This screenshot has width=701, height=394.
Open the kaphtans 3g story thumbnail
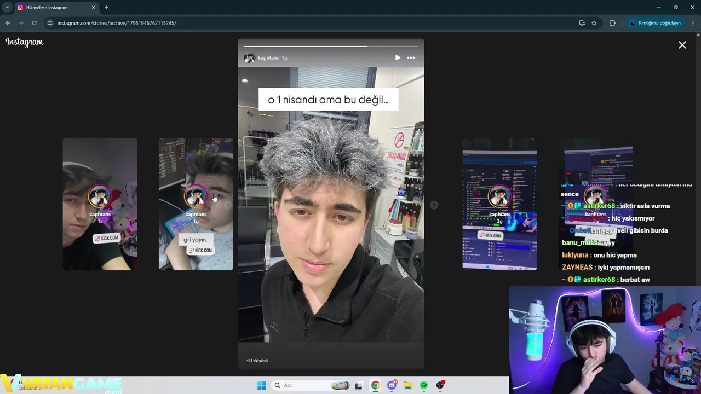coord(499,204)
